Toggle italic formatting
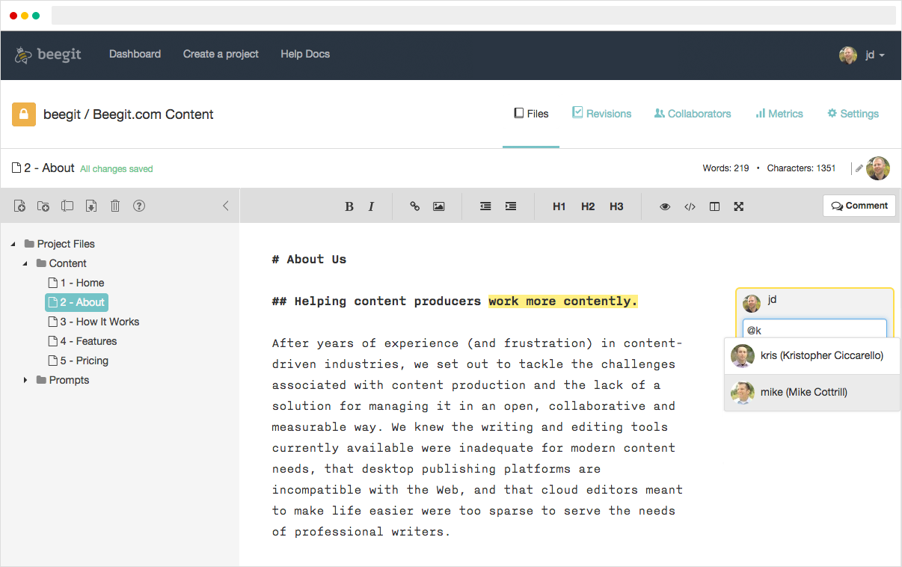The height and width of the screenshot is (567, 902). (371, 206)
